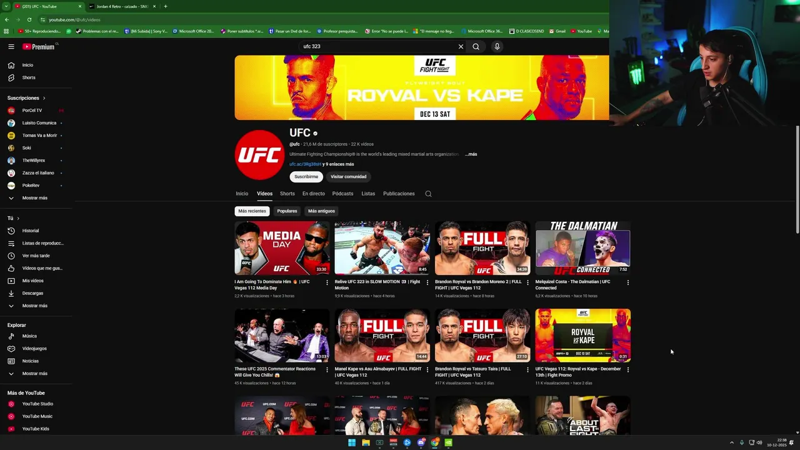Open Descargas in the sidebar
This screenshot has width=800, height=450.
pyautogui.click(x=32, y=293)
